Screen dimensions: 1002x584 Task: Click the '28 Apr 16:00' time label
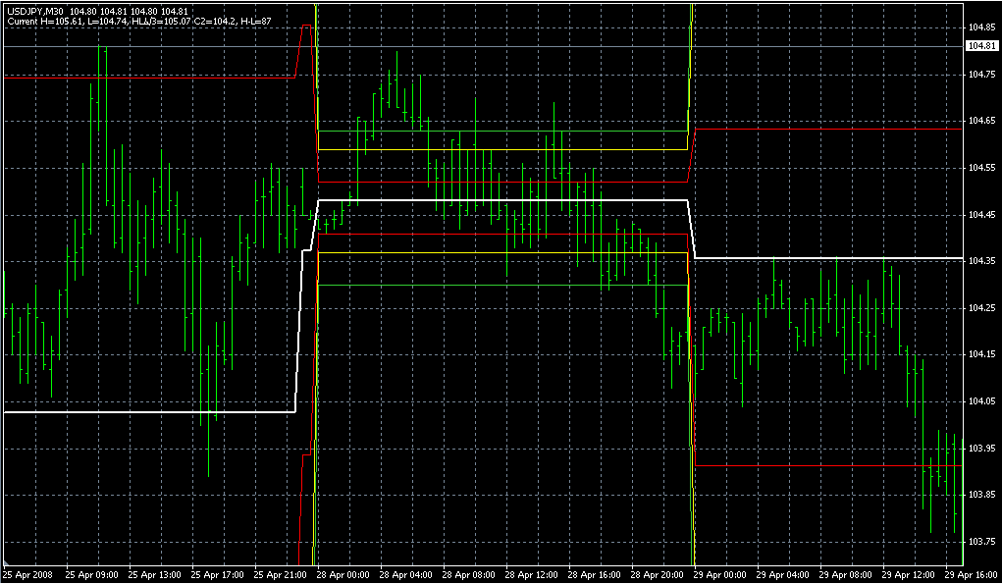(x=596, y=575)
